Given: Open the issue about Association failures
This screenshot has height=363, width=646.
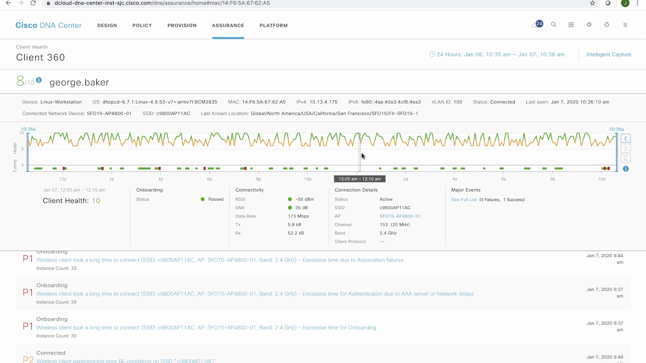Looking at the screenshot, I should (220, 260).
